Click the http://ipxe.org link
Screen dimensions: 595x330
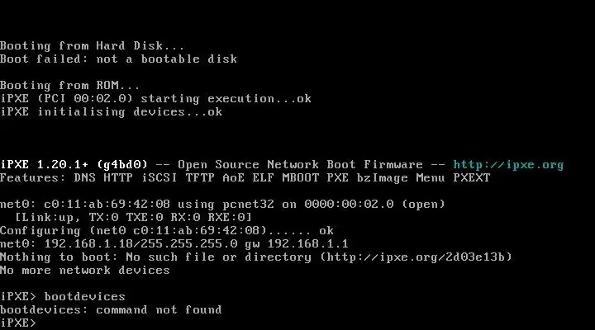(x=508, y=165)
